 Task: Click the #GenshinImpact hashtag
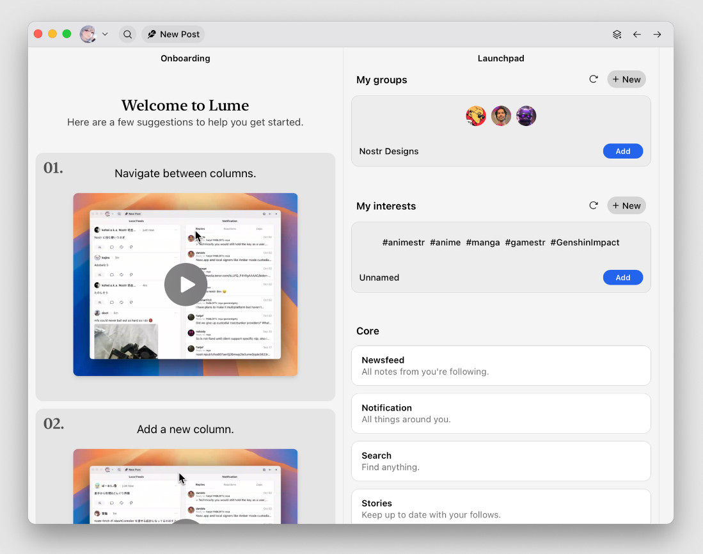(585, 242)
